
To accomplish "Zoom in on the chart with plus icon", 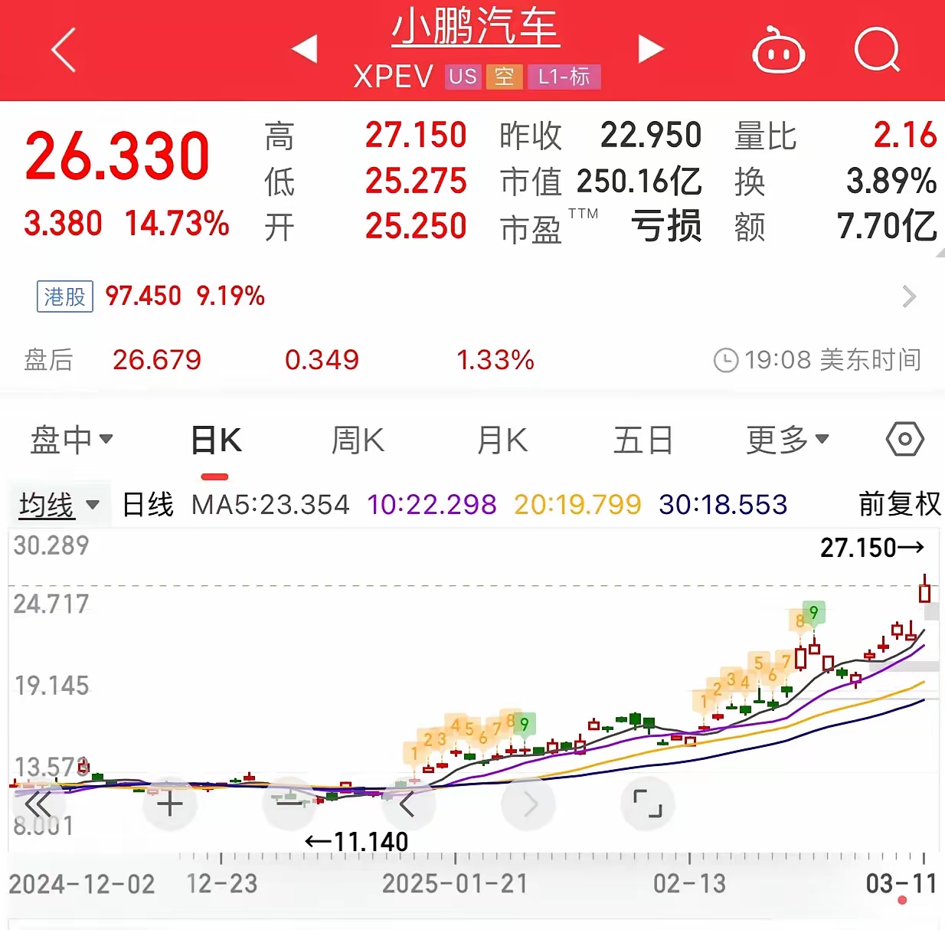I will pos(169,804).
